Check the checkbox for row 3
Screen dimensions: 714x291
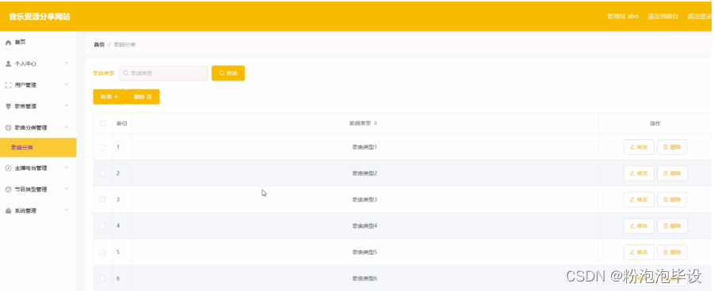point(103,199)
